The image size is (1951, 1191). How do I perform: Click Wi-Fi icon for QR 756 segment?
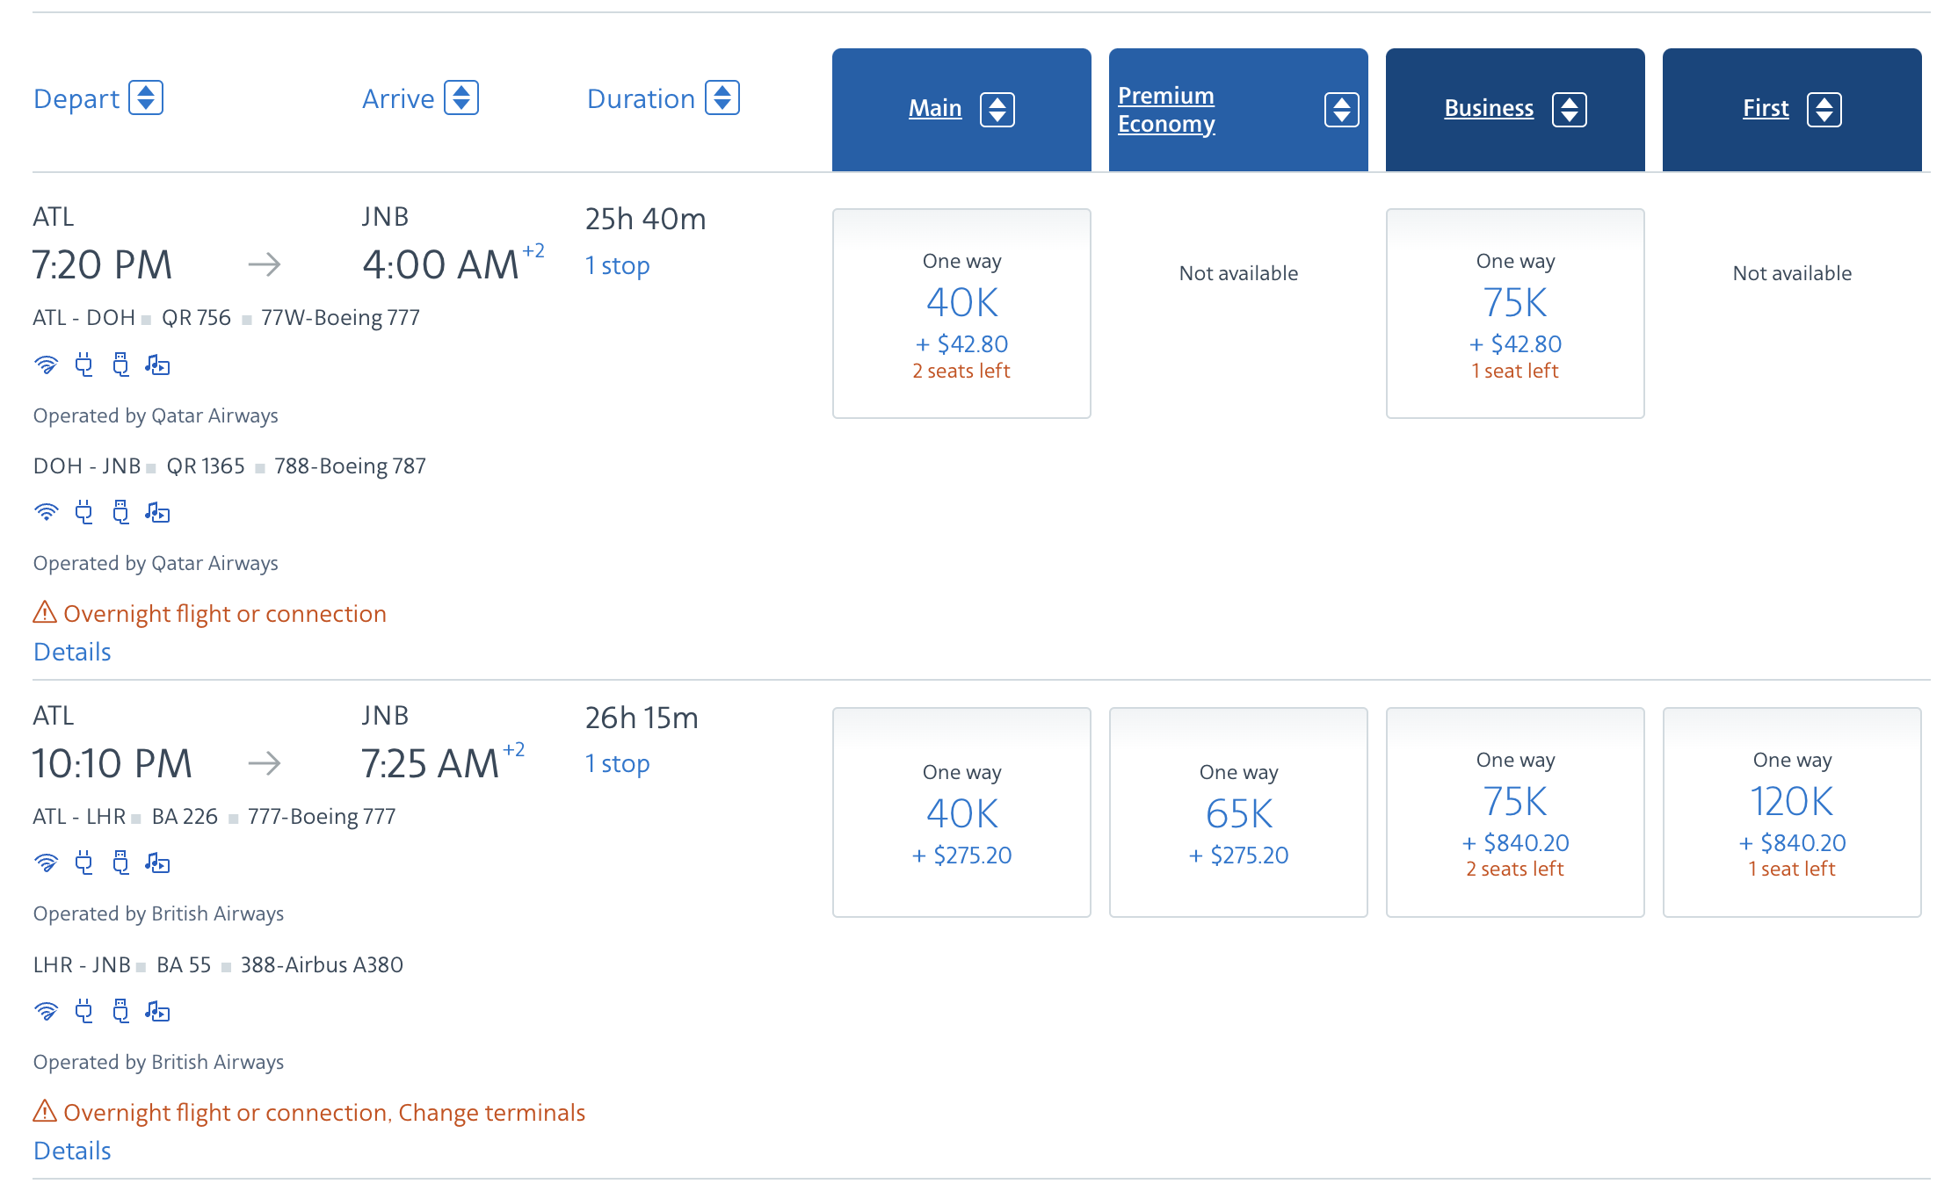pyautogui.click(x=46, y=365)
